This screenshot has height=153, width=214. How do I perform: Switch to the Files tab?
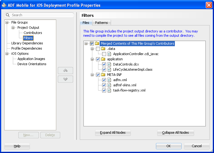[86, 23]
